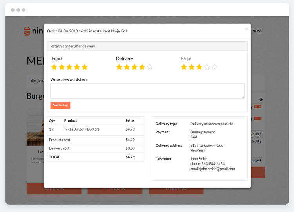
Task: Select the fifth empty Delivery star
Action: (149, 67)
